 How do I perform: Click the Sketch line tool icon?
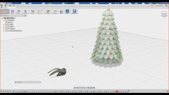point(38,11)
